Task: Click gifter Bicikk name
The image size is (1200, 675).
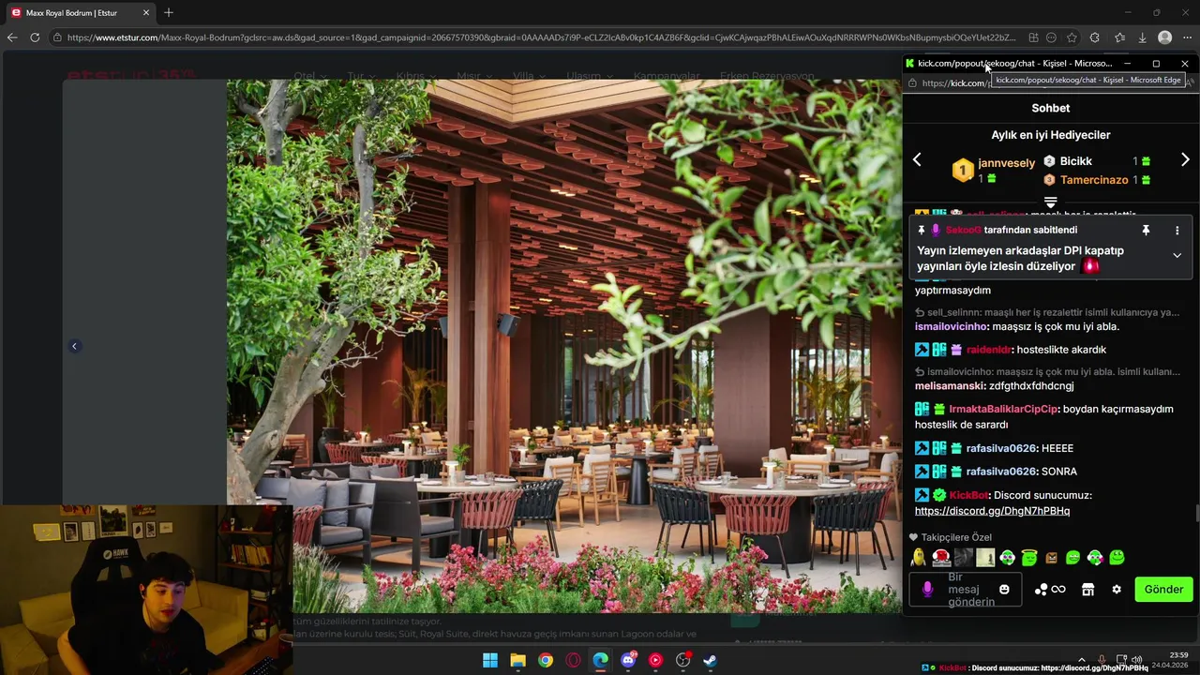Action: coord(1076,161)
